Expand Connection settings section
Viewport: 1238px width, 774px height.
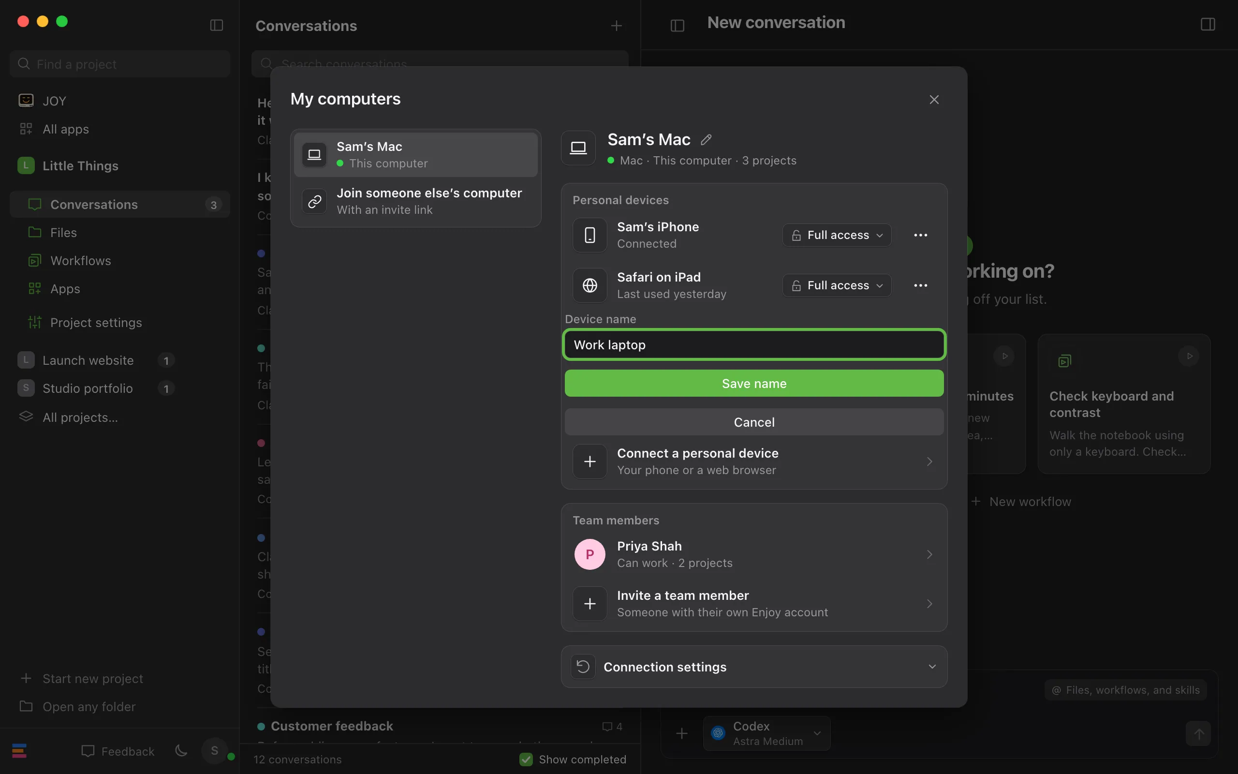[754, 667]
